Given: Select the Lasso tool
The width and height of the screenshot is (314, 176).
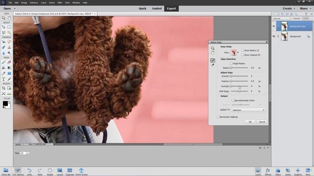Looking at the screenshot, I should pos(3,33).
